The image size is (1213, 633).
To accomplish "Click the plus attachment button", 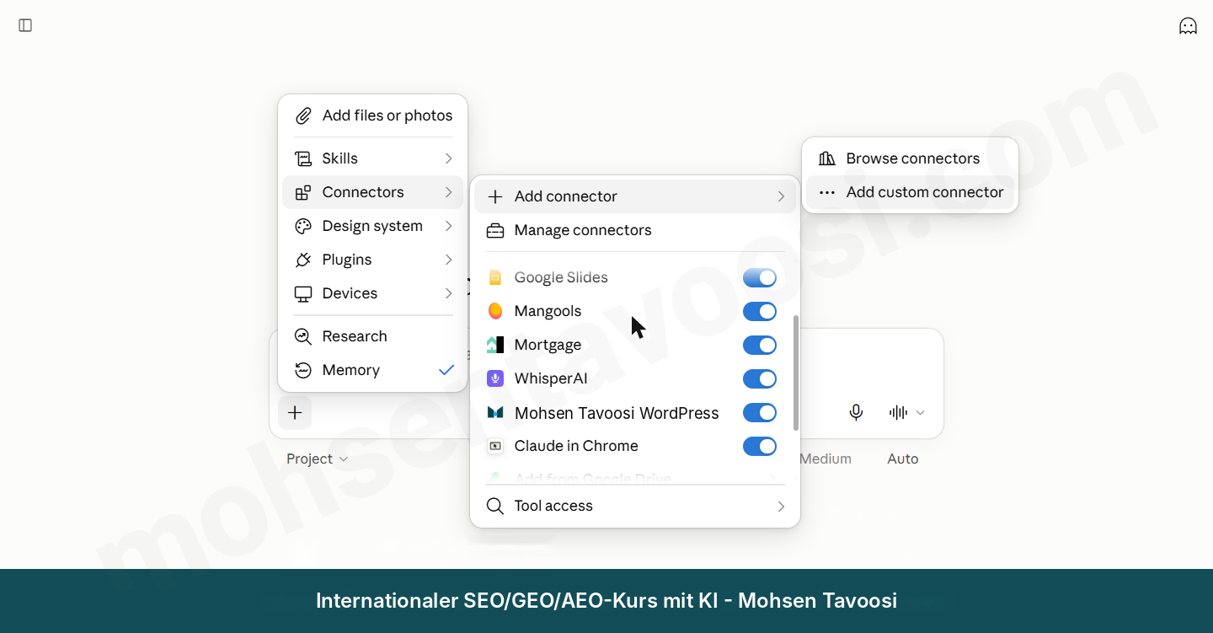I will pos(295,413).
